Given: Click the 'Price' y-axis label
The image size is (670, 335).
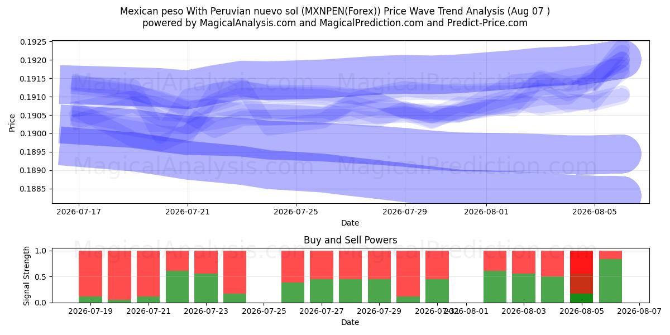Looking at the screenshot, I should (x=12, y=122).
